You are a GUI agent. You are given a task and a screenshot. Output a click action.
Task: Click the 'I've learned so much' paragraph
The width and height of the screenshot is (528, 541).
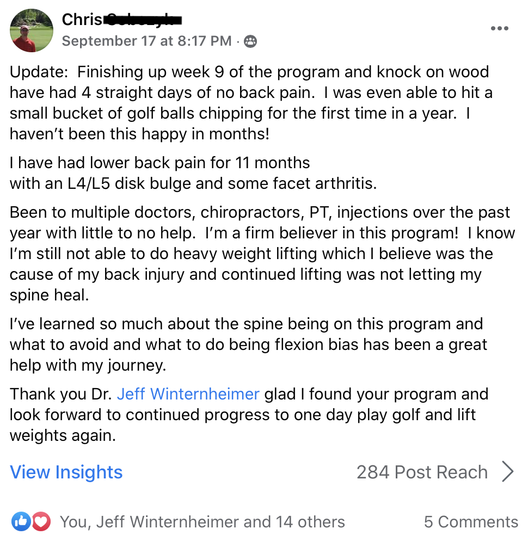(x=248, y=345)
